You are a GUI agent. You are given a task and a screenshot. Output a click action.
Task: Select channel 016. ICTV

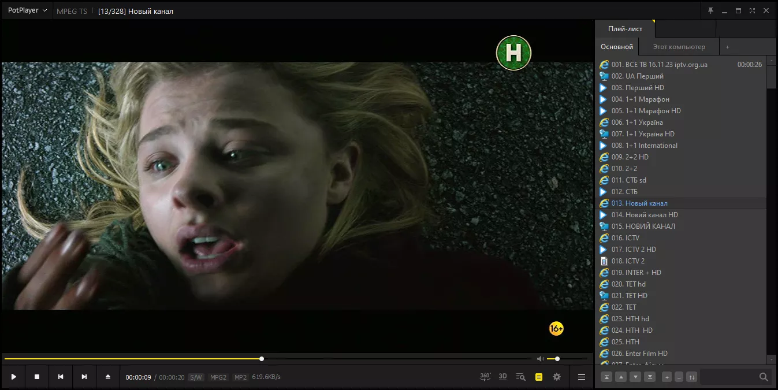[681, 238]
